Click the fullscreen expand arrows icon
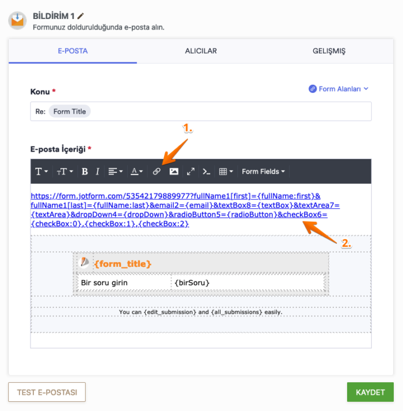This screenshot has width=403, height=411. [x=191, y=171]
